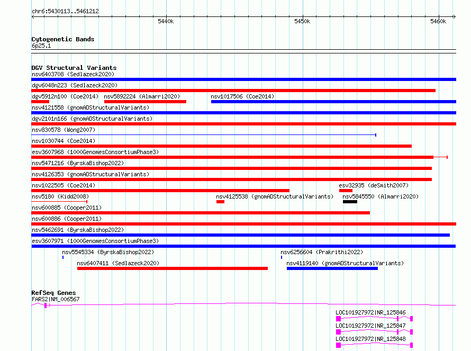Click the 5440k ruler tick label
Viewport: 471px width, 351px height.
[x=166, y=21]
